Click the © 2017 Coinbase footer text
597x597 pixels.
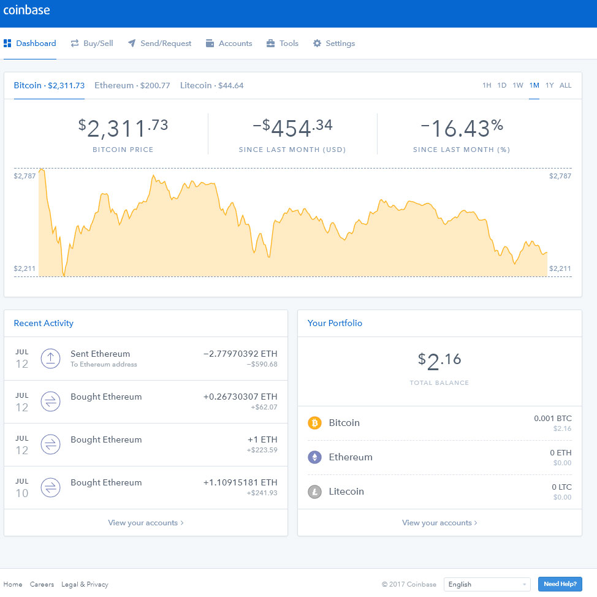coord(409,585)
